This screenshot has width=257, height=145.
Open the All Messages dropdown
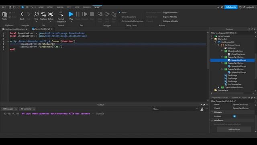[9, 109]
